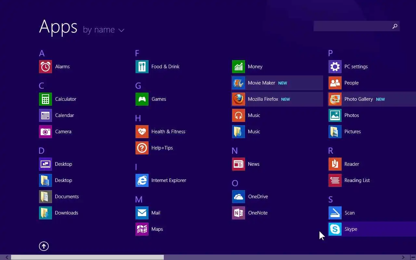
Task: Launch the Food & Drink app icon
Action: [x=142, y=67]
